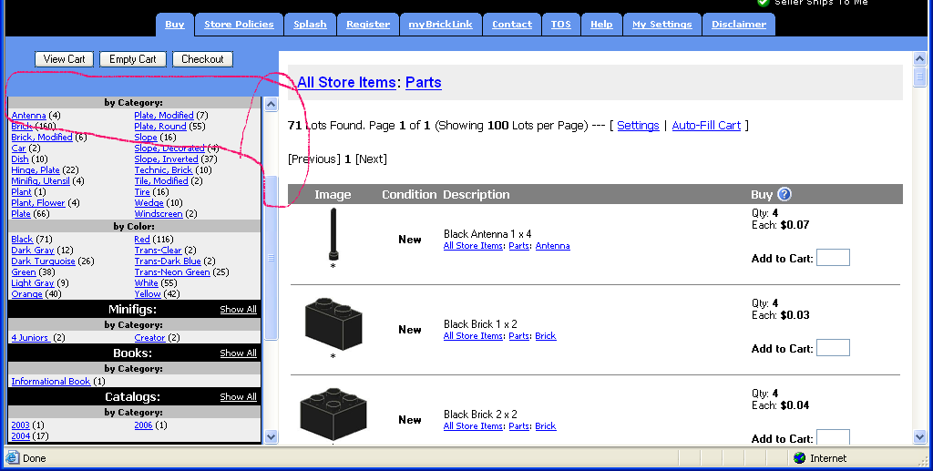Open the Help tab

[601, 25]
